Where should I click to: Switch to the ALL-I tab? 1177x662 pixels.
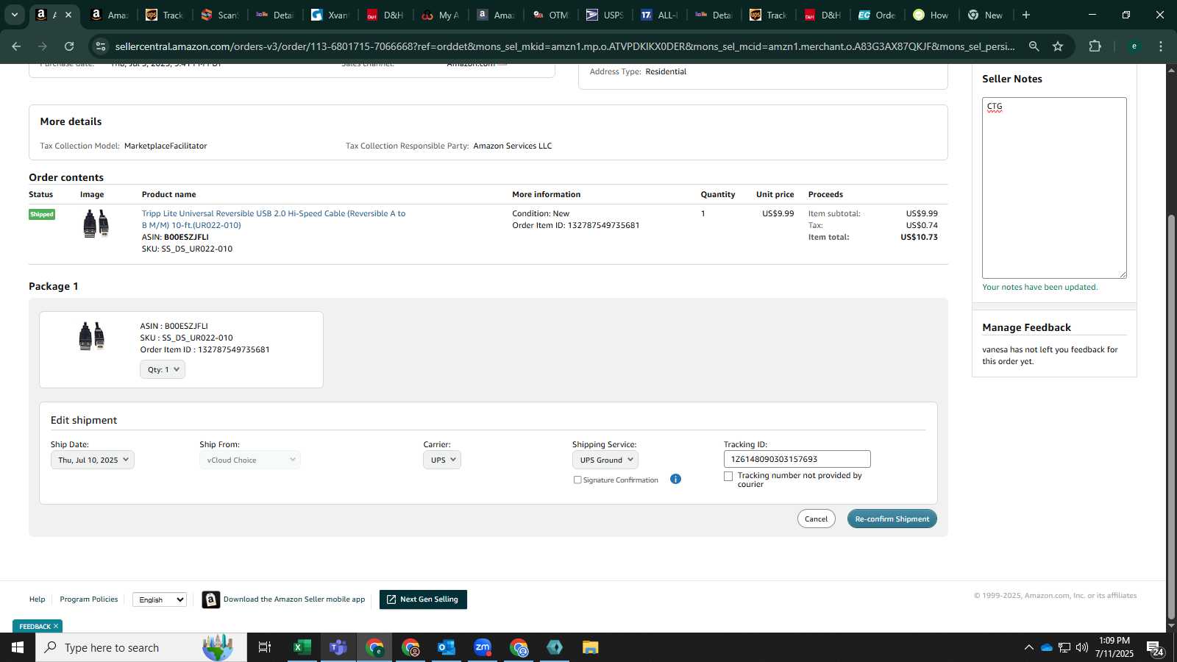point(658,15)
